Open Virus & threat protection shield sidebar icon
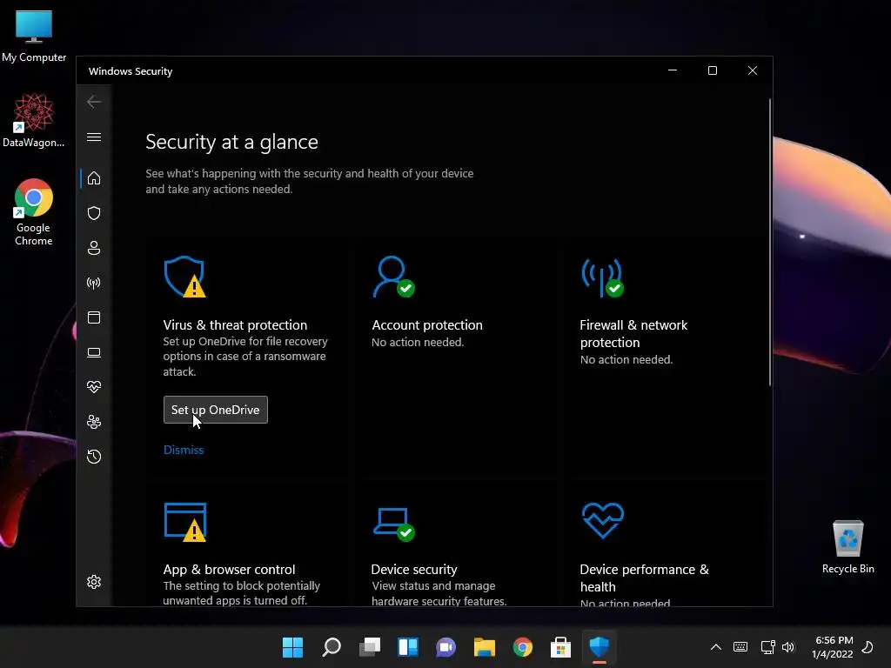Viewport: 891px width, 668px height. [x=94, y=213]
